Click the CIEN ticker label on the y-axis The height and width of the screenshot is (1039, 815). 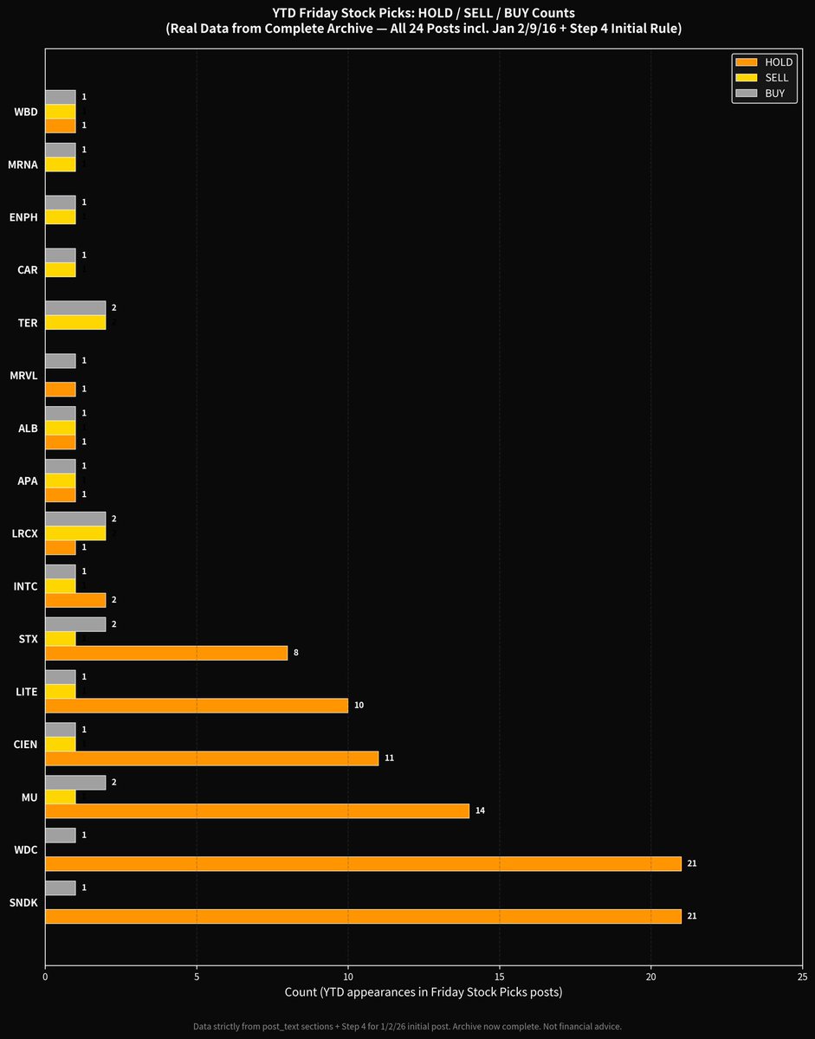pos(26,745)
